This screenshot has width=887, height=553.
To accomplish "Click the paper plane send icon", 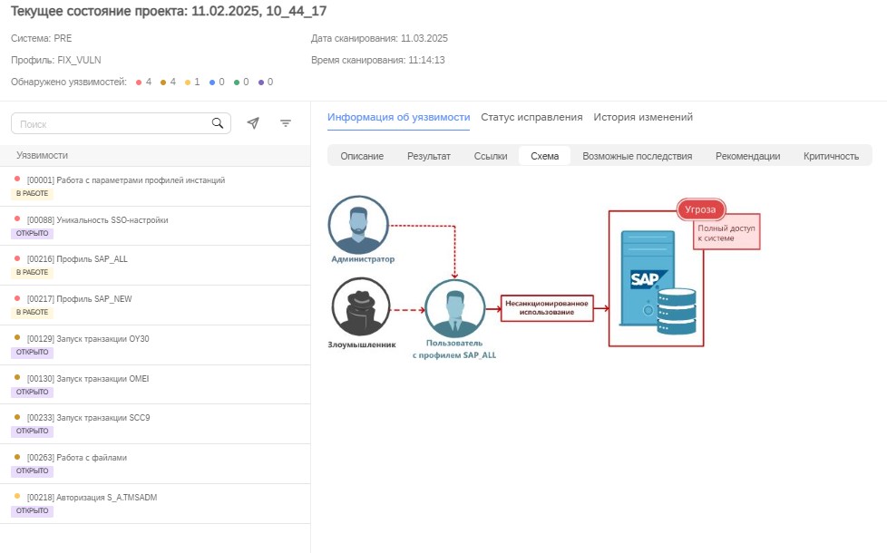I will (x=253, y=123).
